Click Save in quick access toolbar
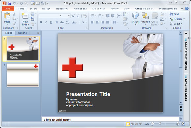Viewport: 191px width, 128px height. (x=10, y=3)
